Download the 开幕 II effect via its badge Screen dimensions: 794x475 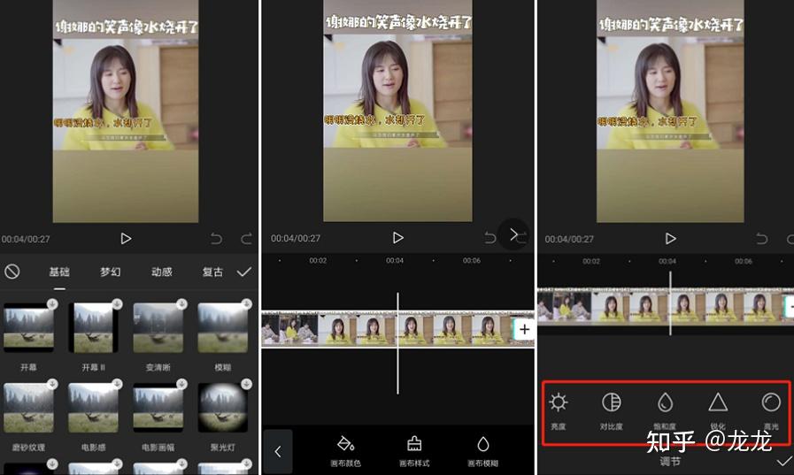[117, 304]
